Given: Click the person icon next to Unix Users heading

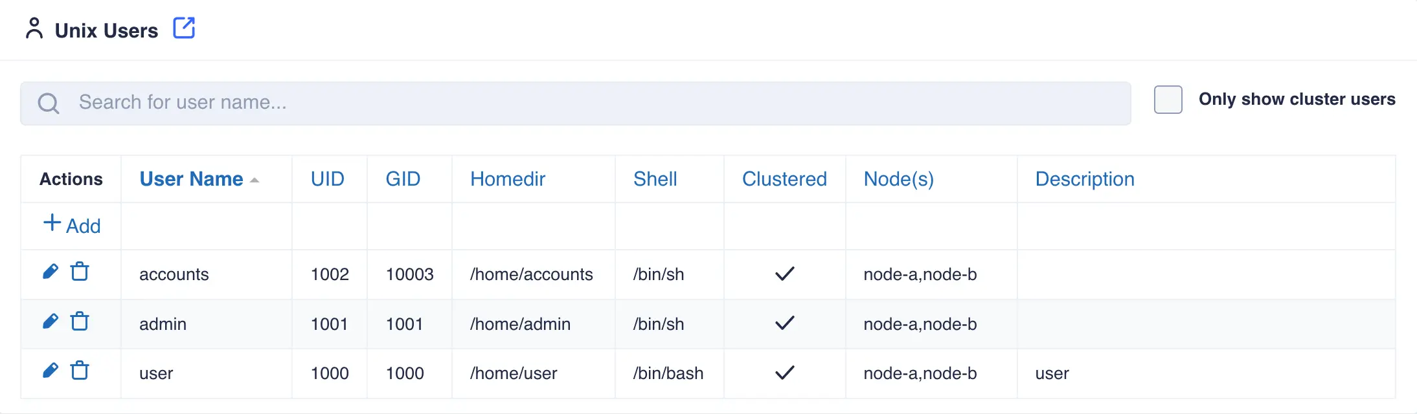Looking at the screenshot, I should point(35,28).
